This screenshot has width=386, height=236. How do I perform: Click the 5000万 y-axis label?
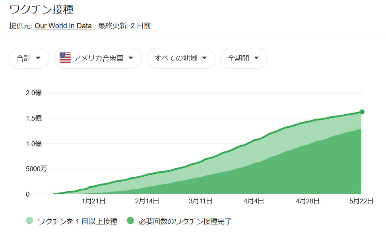36,169
